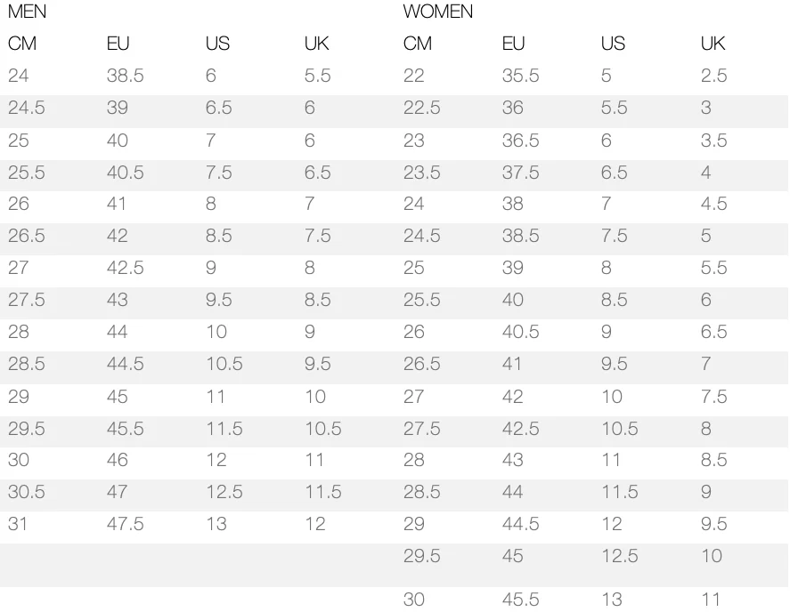Select women's EU size 37.5
The height and width of the screenshot is (612, 790).
(520, 172)
